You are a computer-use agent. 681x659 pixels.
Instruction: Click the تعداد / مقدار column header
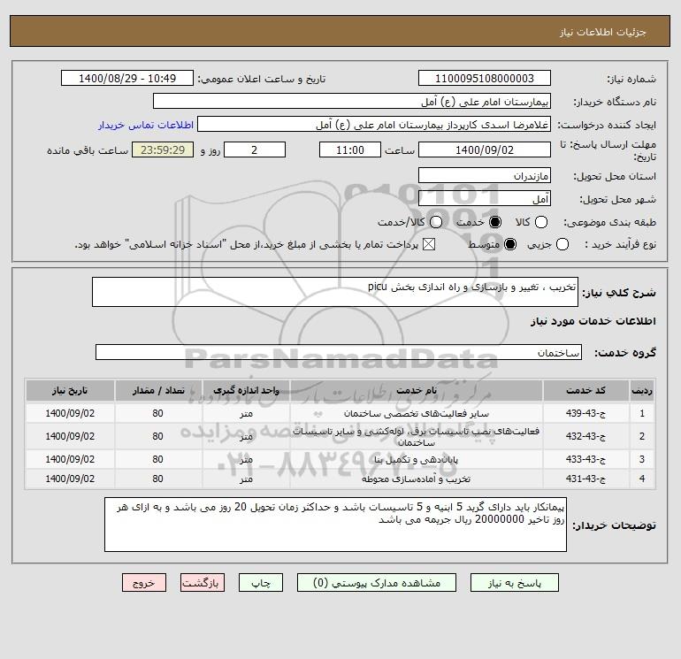pos(158,390)
